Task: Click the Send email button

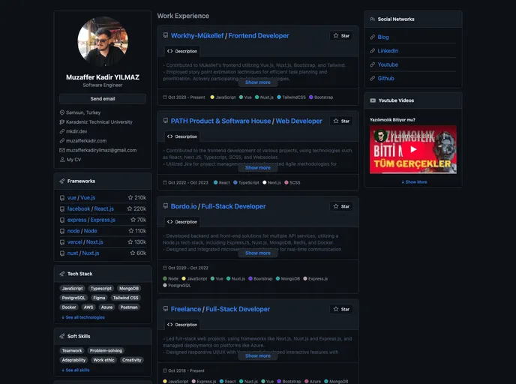Action: click(x=103, y=99)
